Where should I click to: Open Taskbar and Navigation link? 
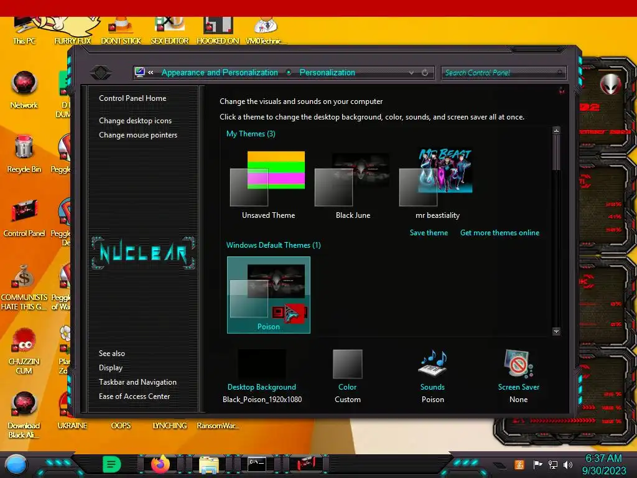(x=137, y=382)
